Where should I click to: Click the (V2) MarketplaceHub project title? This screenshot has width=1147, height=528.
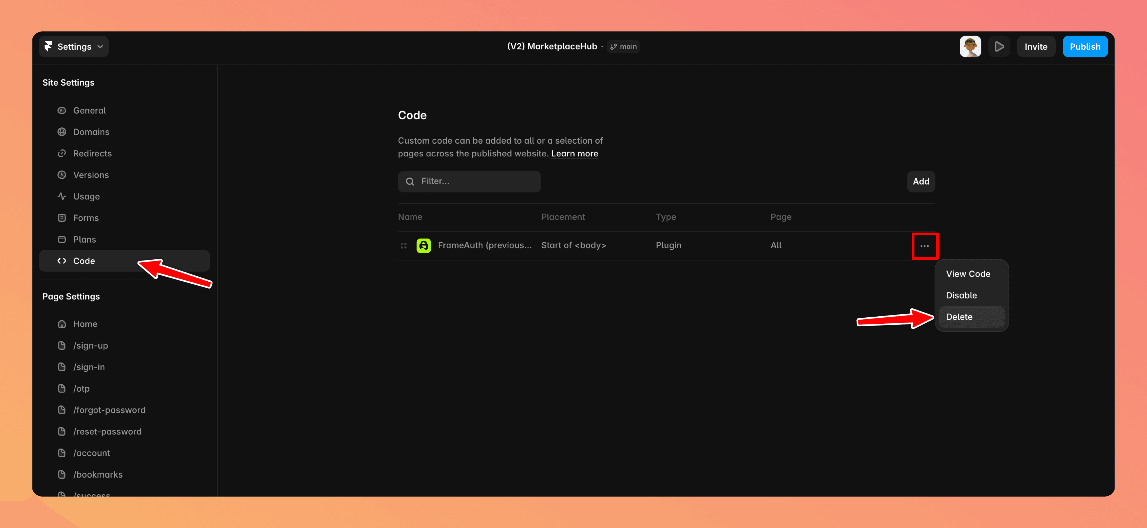click(552, 46)
